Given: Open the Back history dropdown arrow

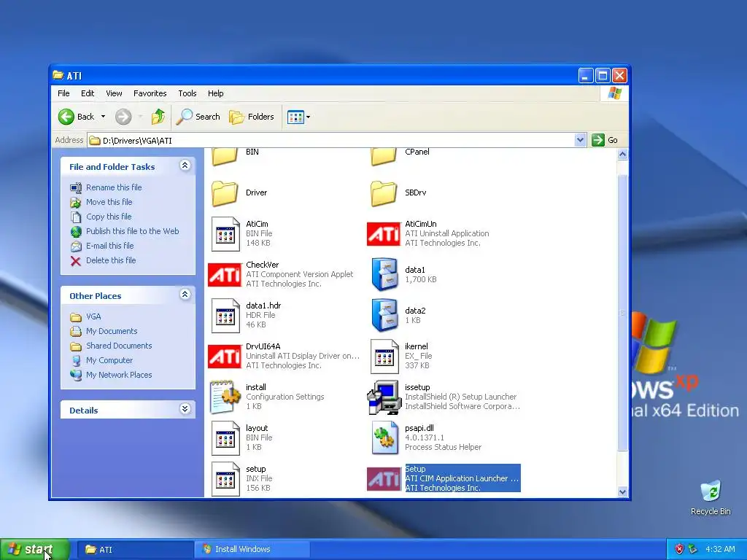Looking at the screenshot, I should (104, 117).
